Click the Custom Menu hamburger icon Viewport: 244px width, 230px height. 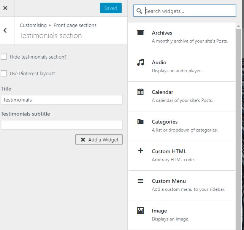point(141,181)
